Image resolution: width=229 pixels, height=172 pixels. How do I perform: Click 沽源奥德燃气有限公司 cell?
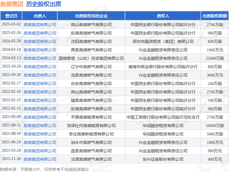pyautogui.click(x=91, y=159)
